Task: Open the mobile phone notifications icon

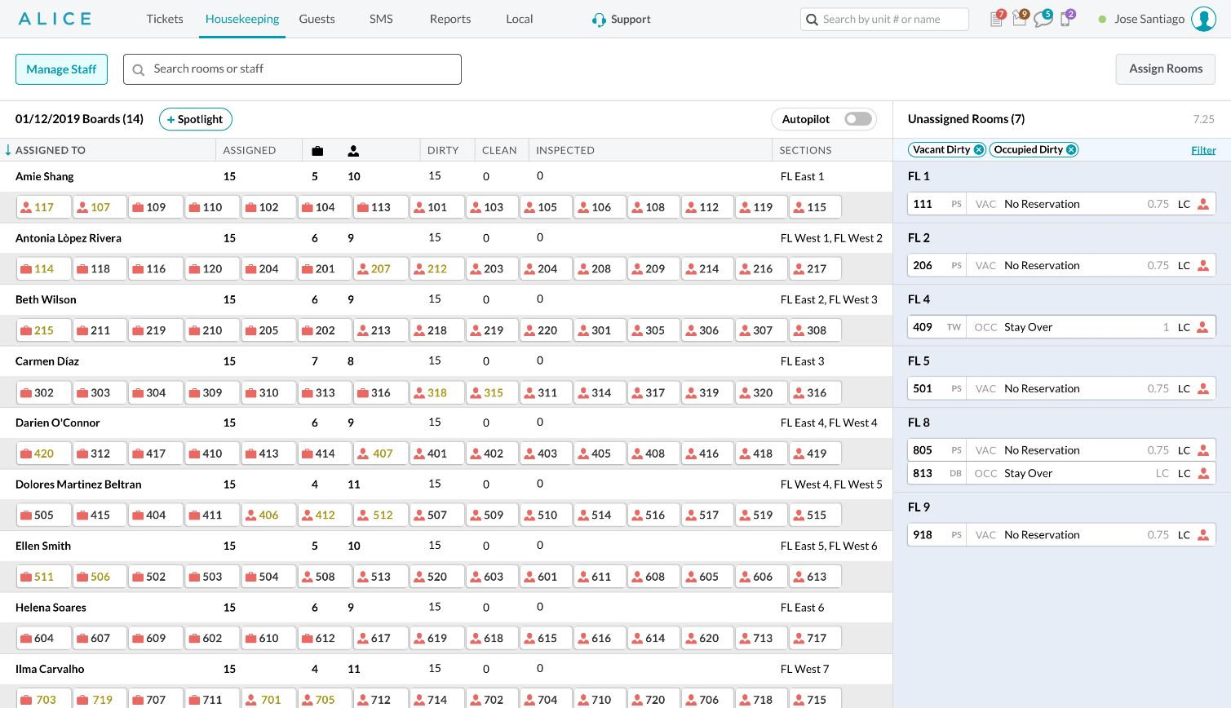Action: coord(1065,19)
